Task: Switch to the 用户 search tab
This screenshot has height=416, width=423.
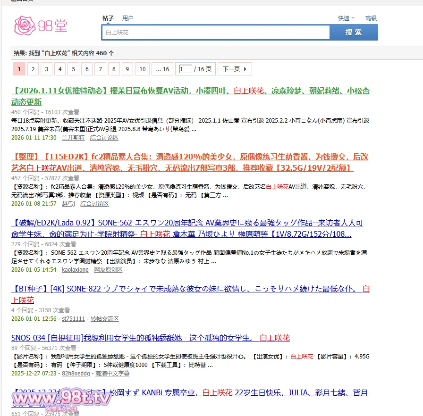Action: (x=127, y=18)
